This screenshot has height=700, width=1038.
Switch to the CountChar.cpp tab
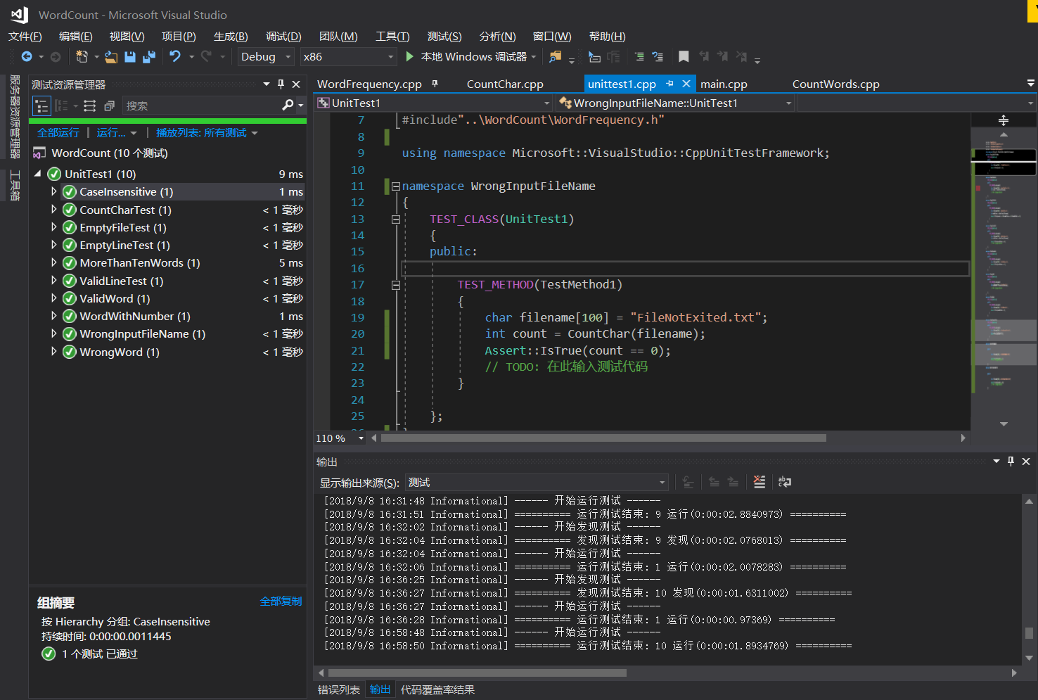[x=505, y=84]
